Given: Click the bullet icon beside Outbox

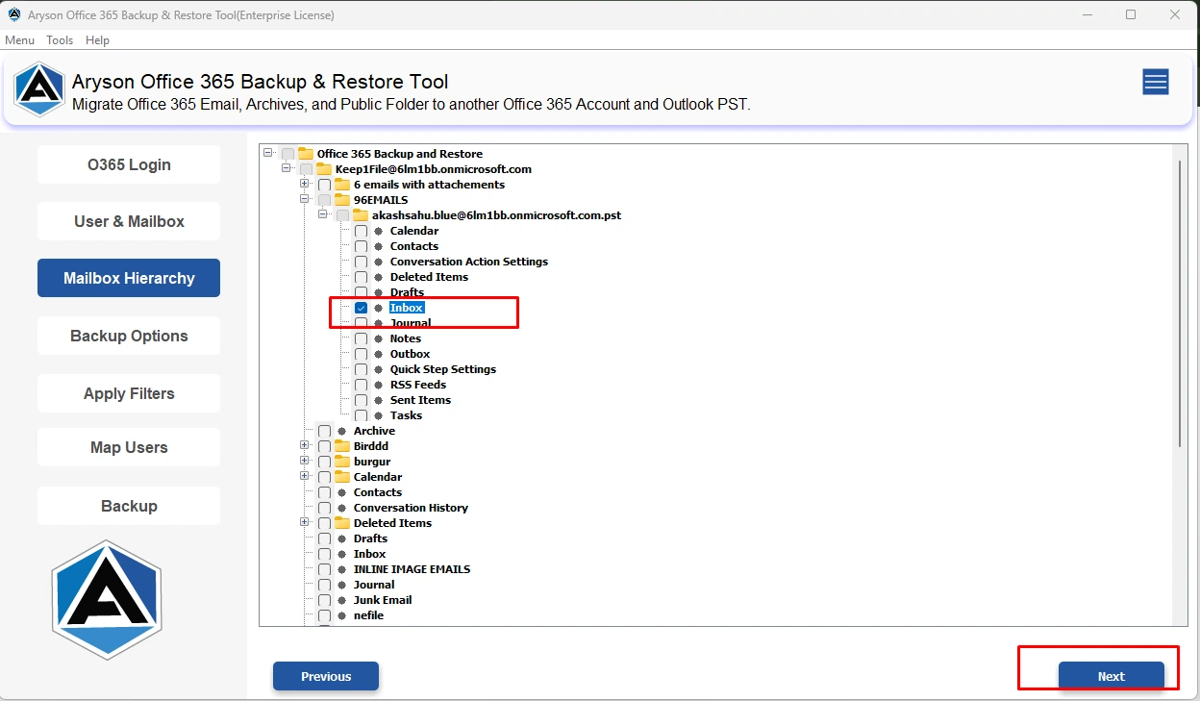Looking at the screenshot, I should 378,354.
